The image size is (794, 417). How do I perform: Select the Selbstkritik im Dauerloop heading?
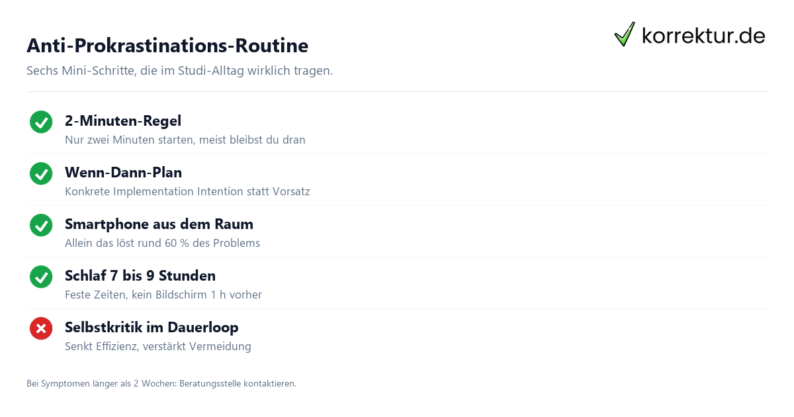[x=152, y=327]
